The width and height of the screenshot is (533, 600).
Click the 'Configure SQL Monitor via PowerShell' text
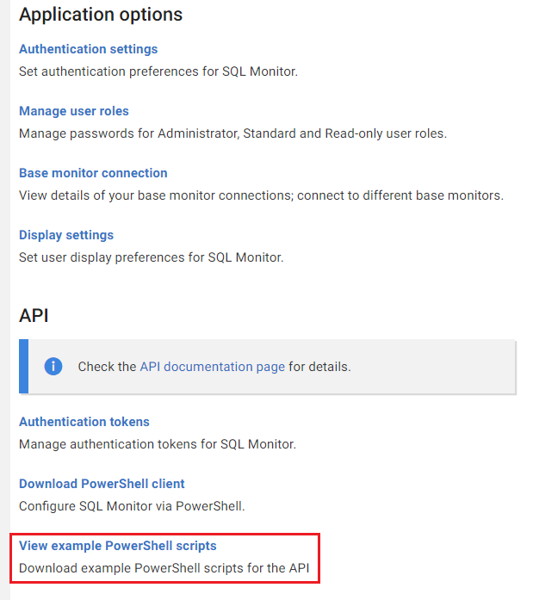point(132,506)
